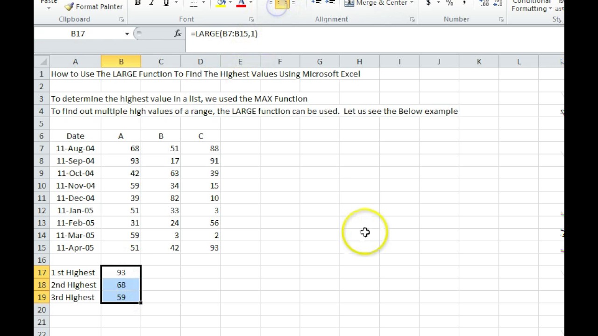
Task: Select cell D8 with value 91
Action: [x=200, y=161]
